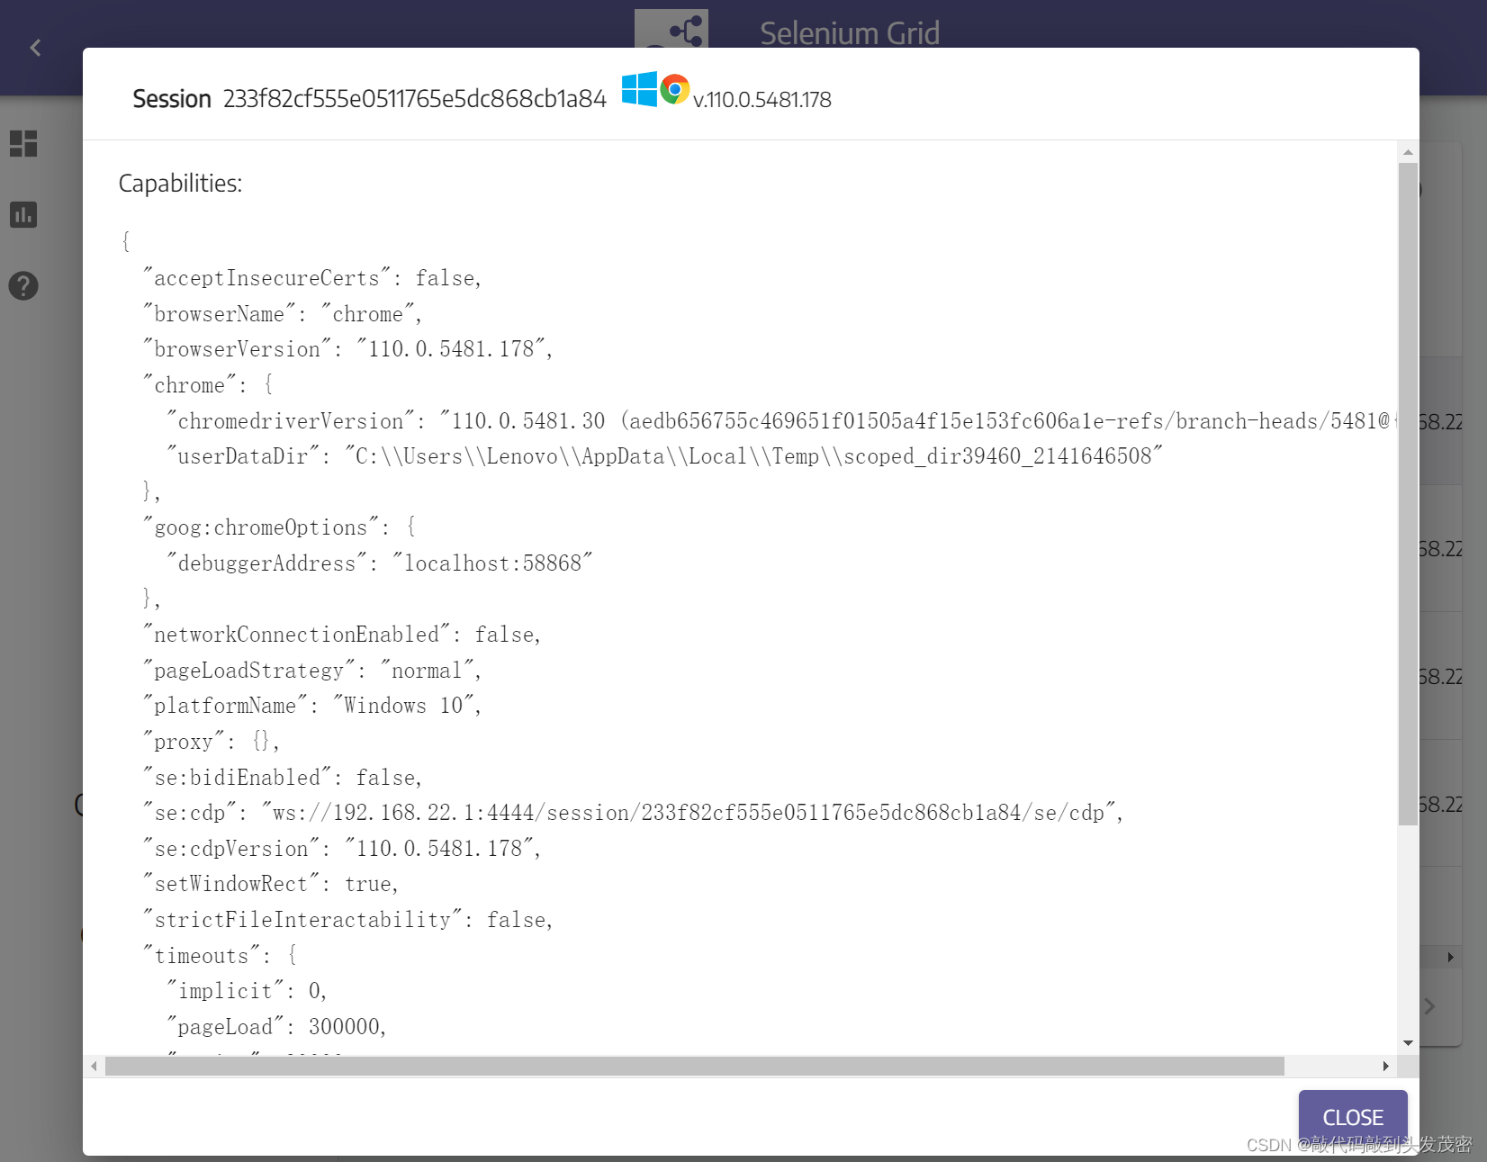1487x1162 pixels.
Task: Click the version text v.110.0.5481.178
Action: pos(762,100)
